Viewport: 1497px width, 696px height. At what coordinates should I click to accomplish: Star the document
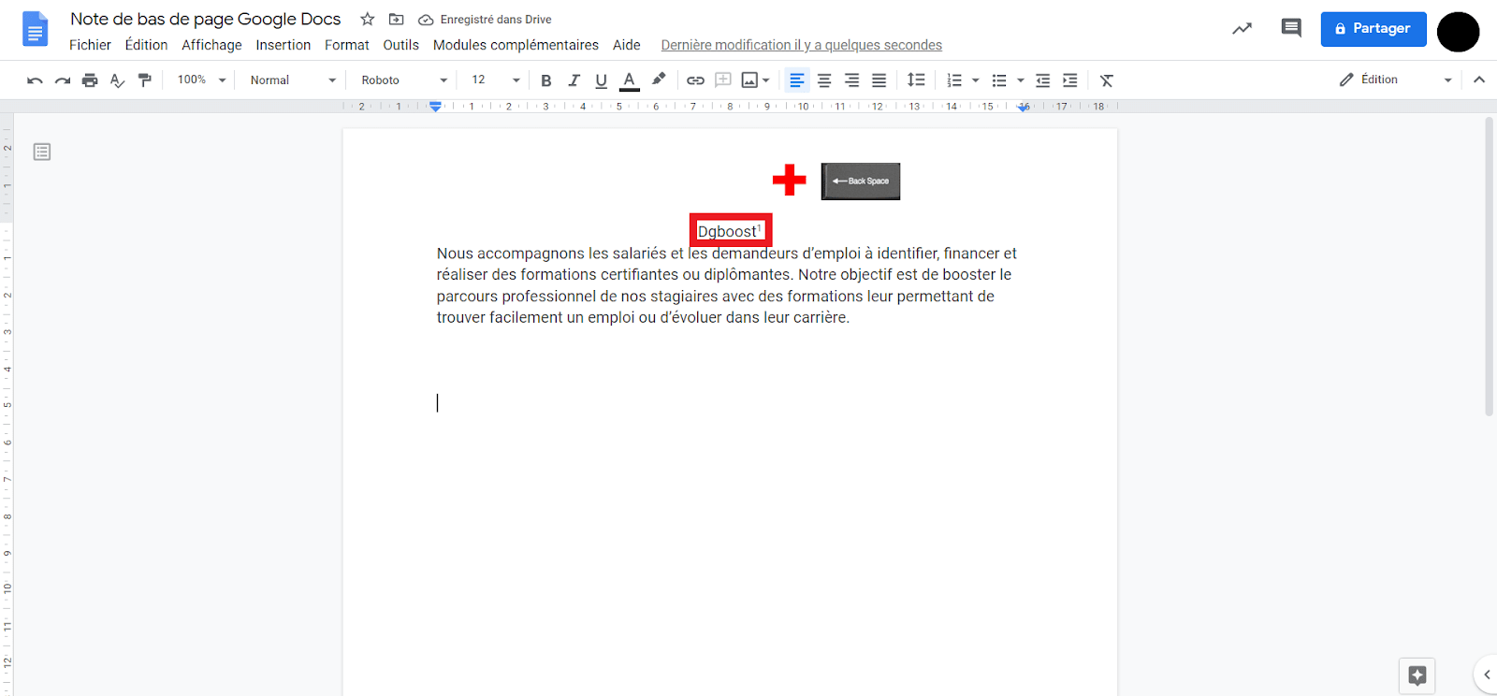coord(368,19)
